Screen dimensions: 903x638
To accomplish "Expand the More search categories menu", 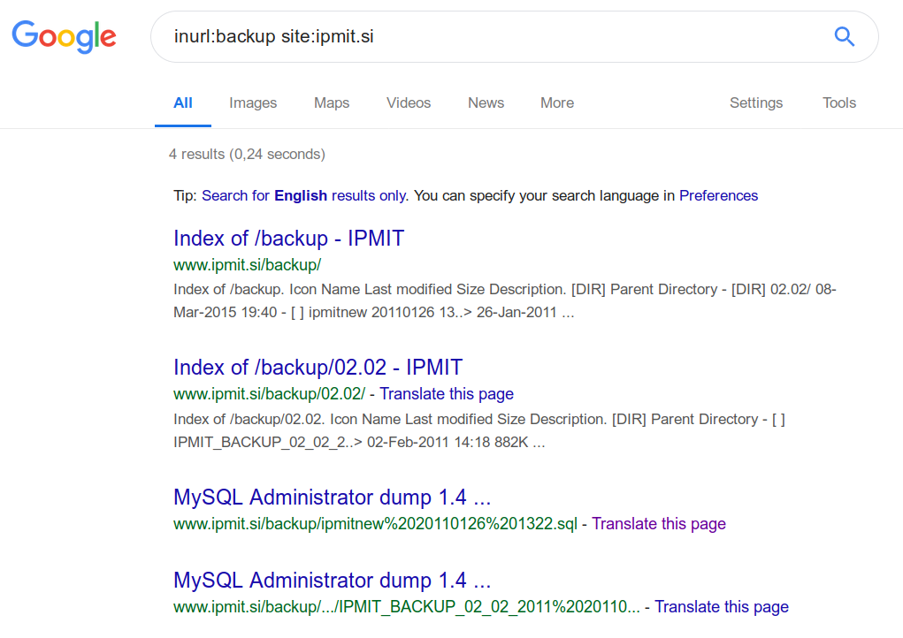I will pyautogui.click(x=557, y=103).
